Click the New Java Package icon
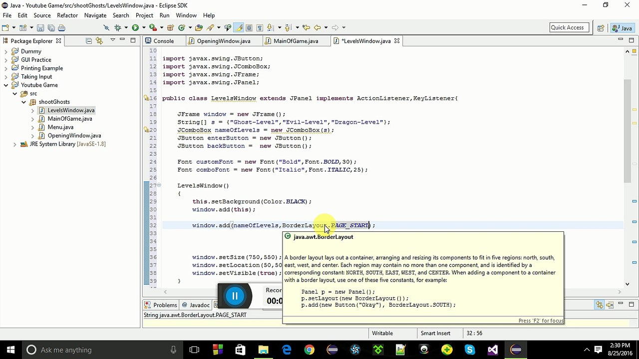 (x=171, y=27)
